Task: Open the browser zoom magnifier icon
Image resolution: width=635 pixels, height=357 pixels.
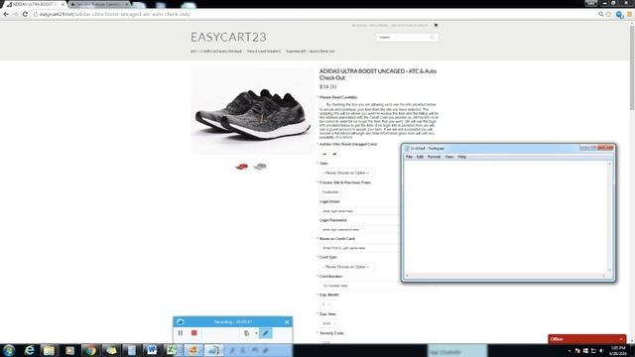Action: 601,14
